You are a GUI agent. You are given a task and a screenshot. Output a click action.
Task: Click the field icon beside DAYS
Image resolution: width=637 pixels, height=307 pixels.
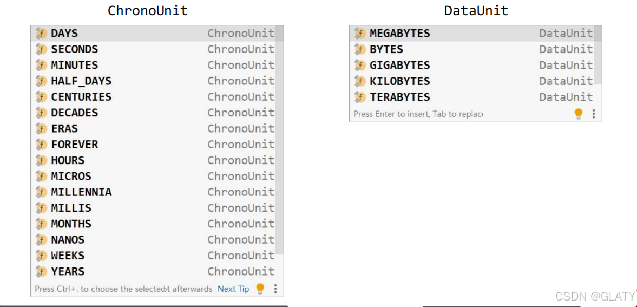coord(41,34)
